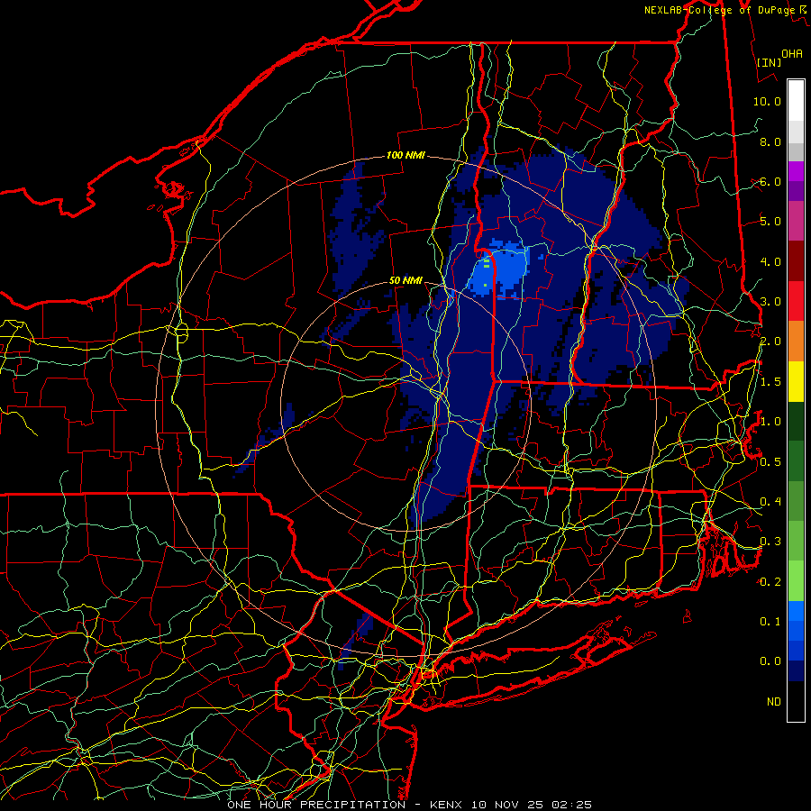
Task: Click the 8.0 legend value
Action: click(770, 141)
